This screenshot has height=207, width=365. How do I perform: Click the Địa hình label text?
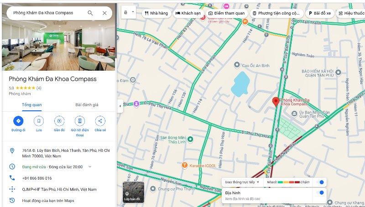coord(233,193)
